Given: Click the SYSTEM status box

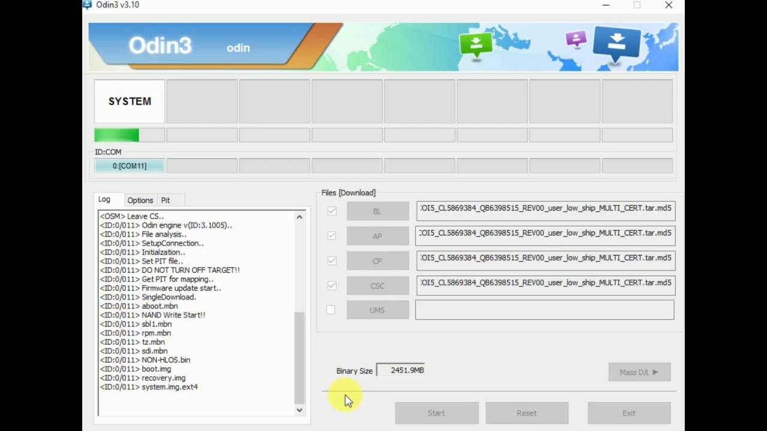Looking at the screenshot, I should pos(129,101).
